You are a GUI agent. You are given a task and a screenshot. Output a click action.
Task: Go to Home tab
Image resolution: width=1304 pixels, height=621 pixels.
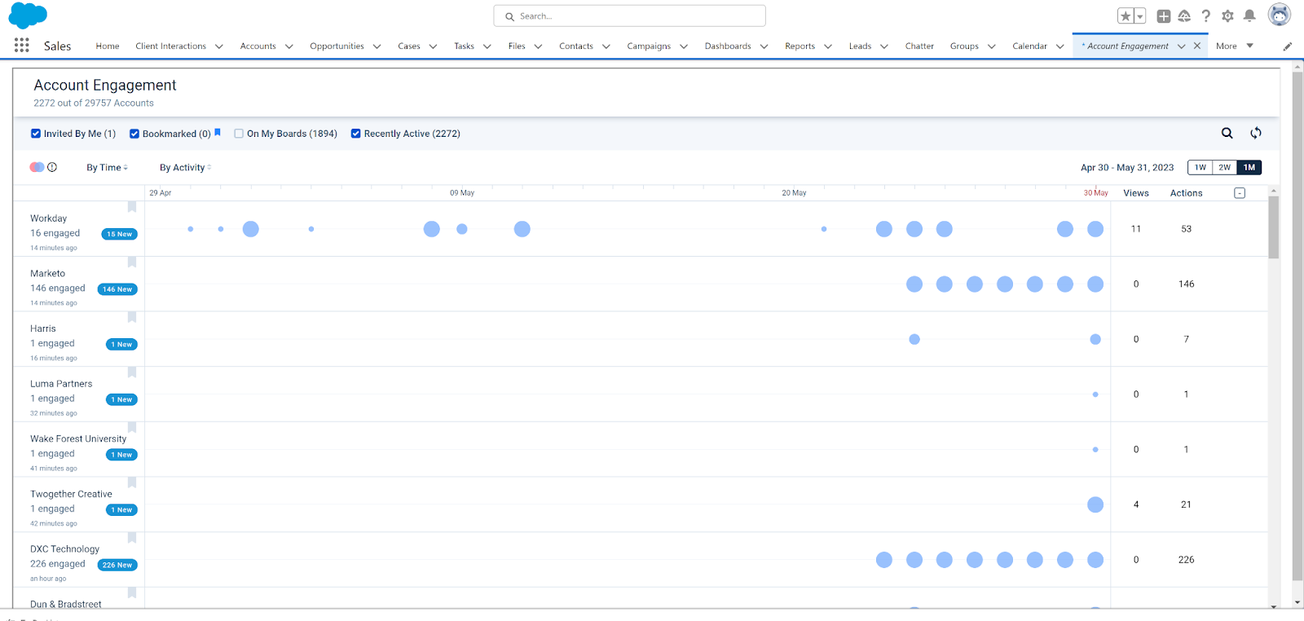point(108,46)
